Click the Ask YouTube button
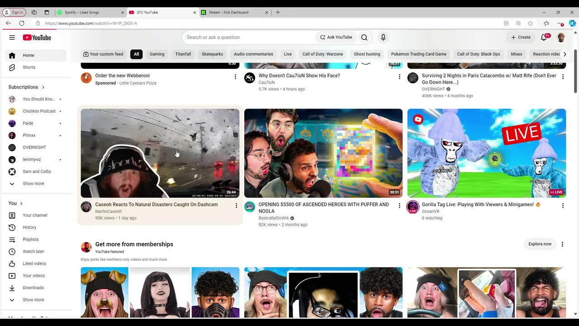This screenshot has height=326, width=579. 336,38
